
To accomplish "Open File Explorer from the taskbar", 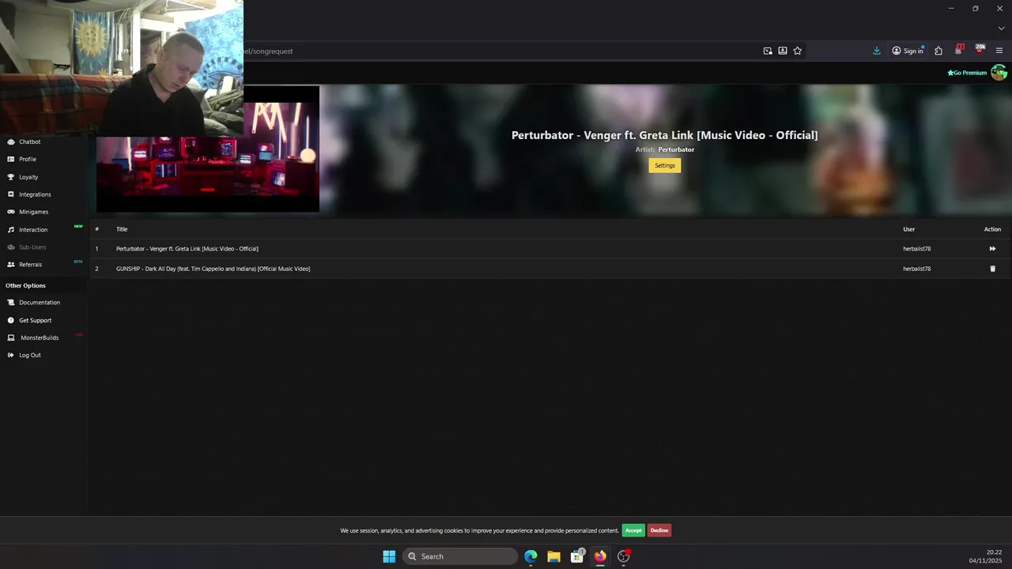I will (553, 556).
